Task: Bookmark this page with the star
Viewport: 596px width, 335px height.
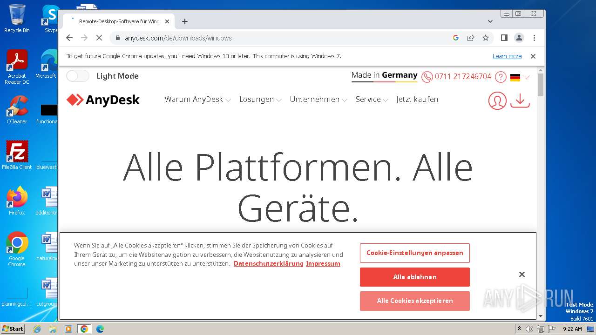Action: coord(486,38)
